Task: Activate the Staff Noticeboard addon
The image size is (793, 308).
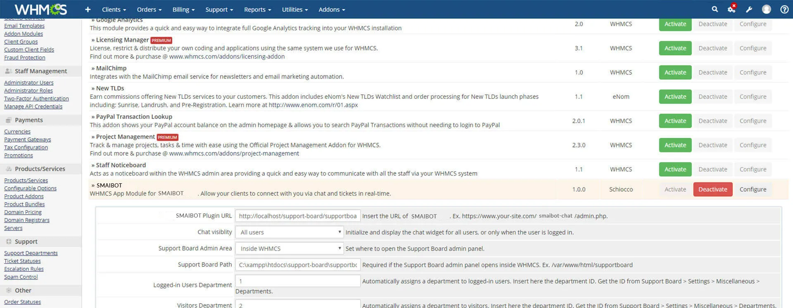Action: tap(675, 169)
